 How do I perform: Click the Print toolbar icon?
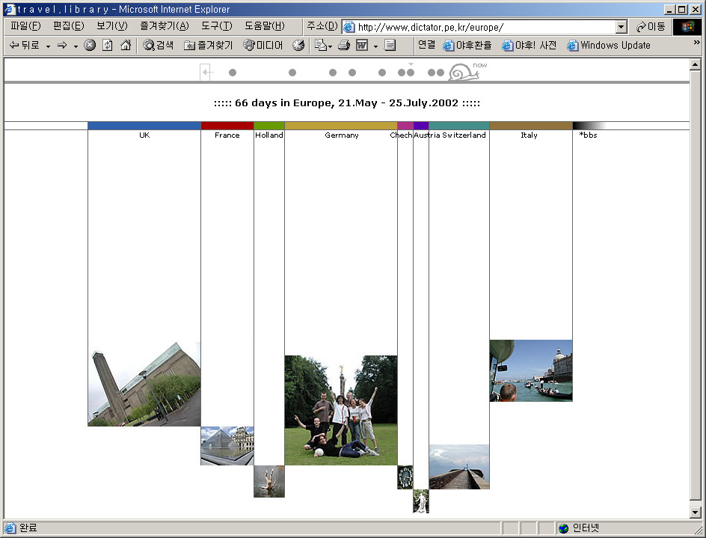pyautogui.click(x=344, y=45)
